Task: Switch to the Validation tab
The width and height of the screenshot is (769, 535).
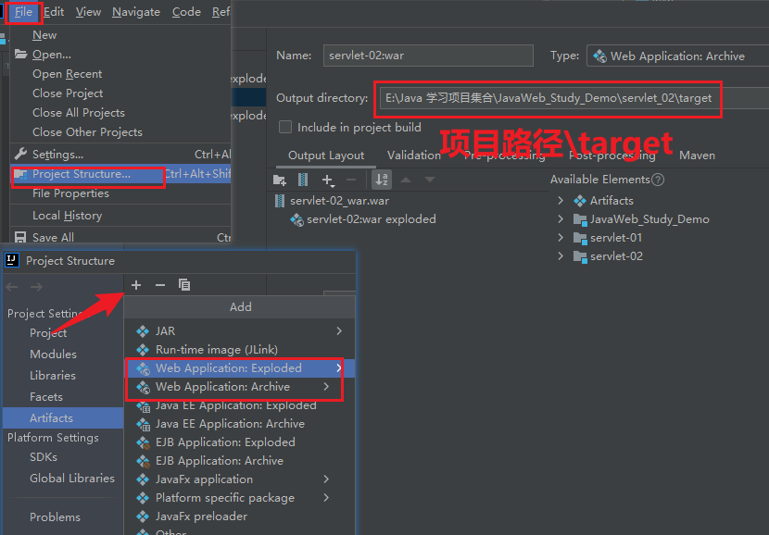Action: click(x=413, y=156)
